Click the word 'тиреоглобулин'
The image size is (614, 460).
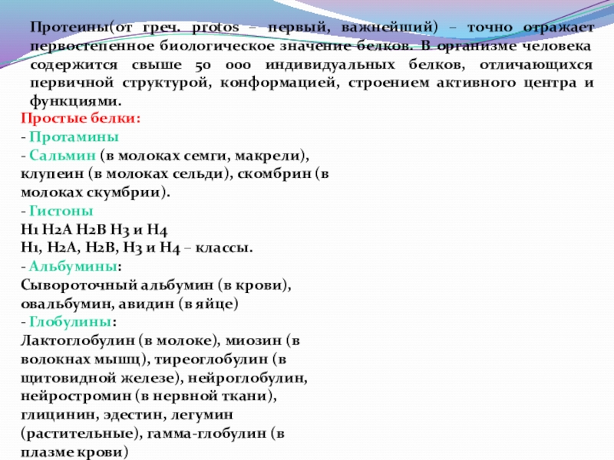tap(212, 359)
